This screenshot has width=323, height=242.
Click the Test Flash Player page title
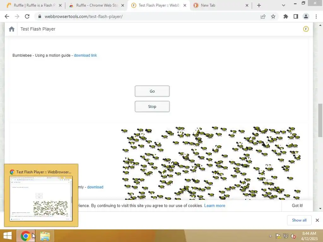pos(38,29)
